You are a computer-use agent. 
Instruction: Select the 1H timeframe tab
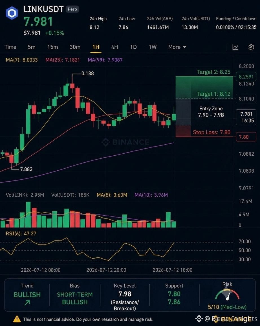(x=96, y=47)
